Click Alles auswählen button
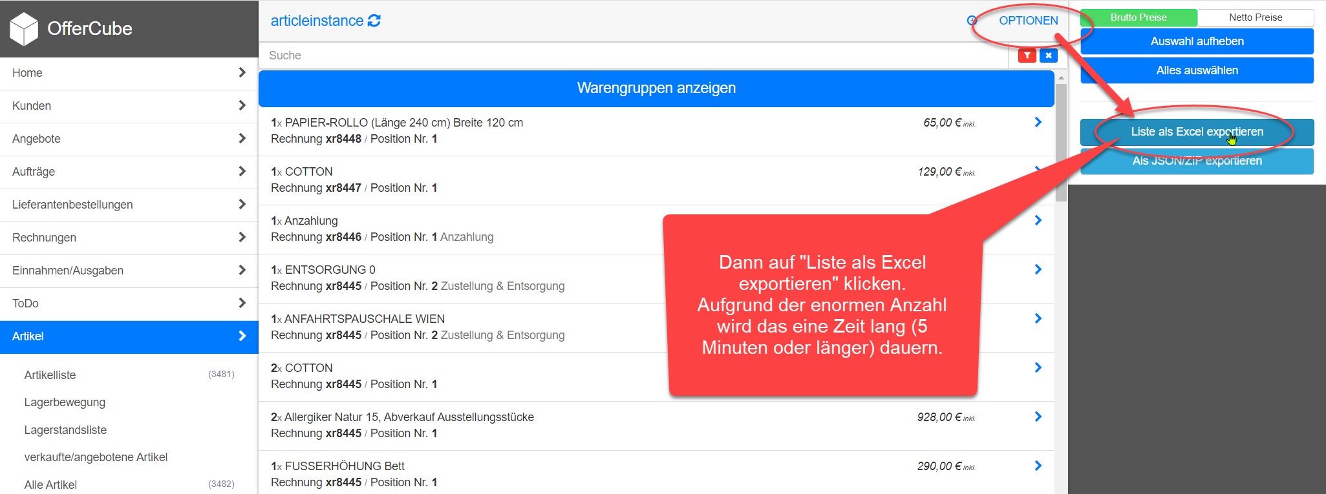Viewport: 1326px width, 494px height. 1197,70
